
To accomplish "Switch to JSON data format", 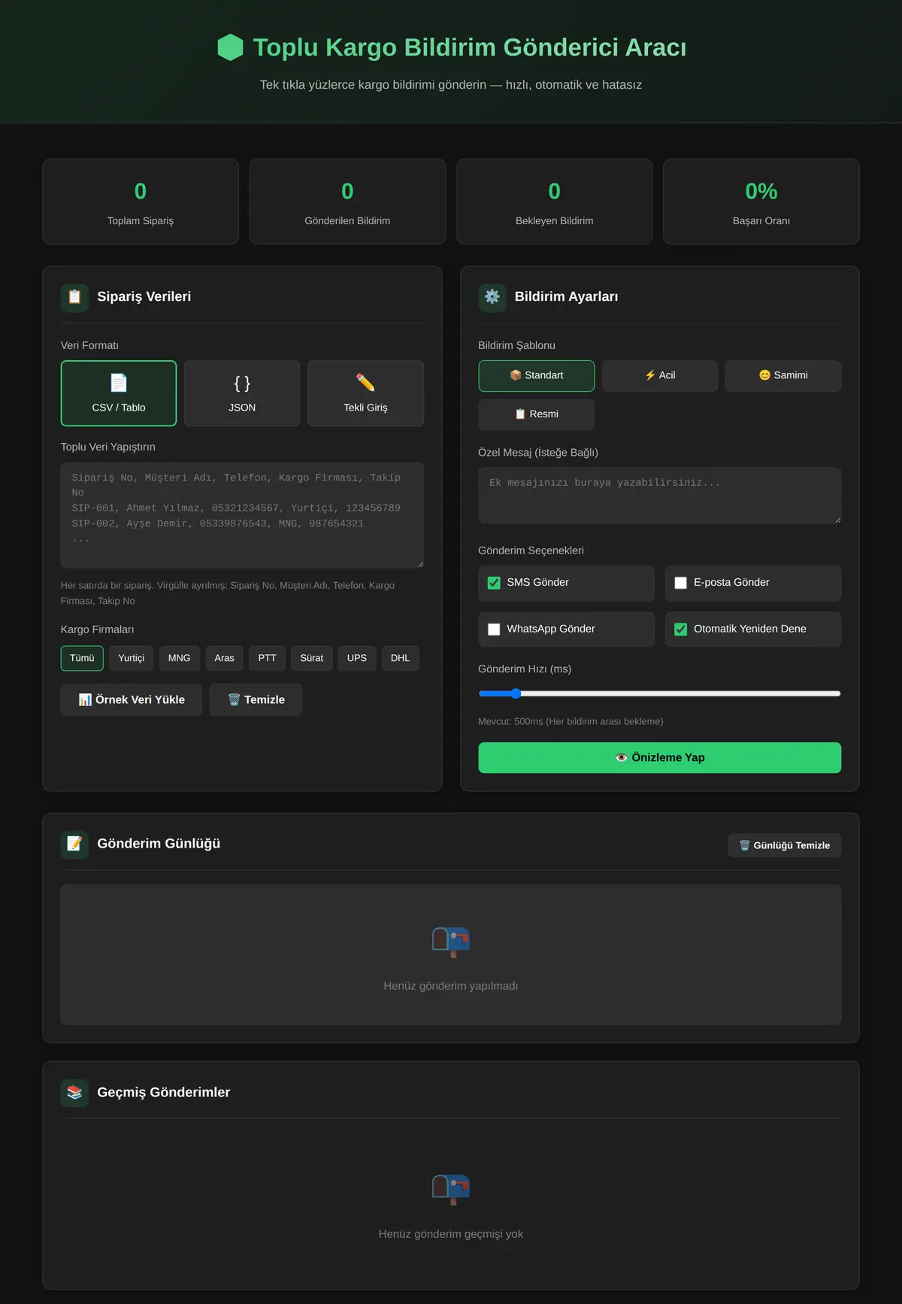I will [242, 393].
